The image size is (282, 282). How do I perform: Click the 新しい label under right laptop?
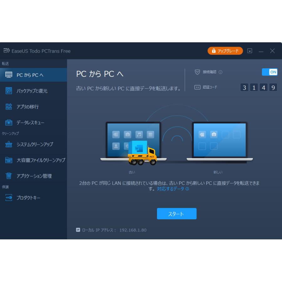pyautogui.click(x=218, y=172)
